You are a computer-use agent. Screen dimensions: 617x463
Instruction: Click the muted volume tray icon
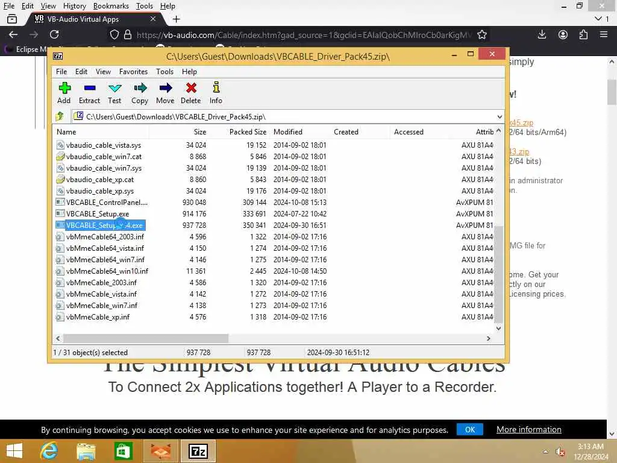pos(560,452)
